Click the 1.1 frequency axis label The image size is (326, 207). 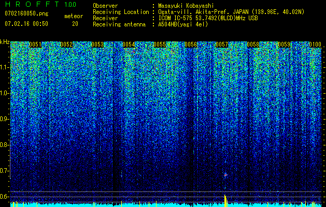(x=5, y=67)
